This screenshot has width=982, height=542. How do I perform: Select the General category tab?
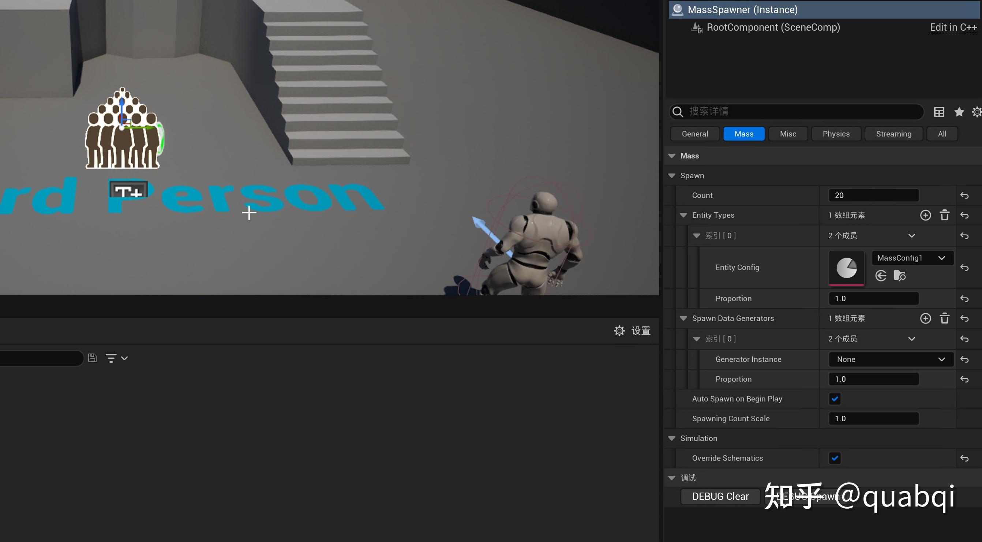tap(694, 134)
